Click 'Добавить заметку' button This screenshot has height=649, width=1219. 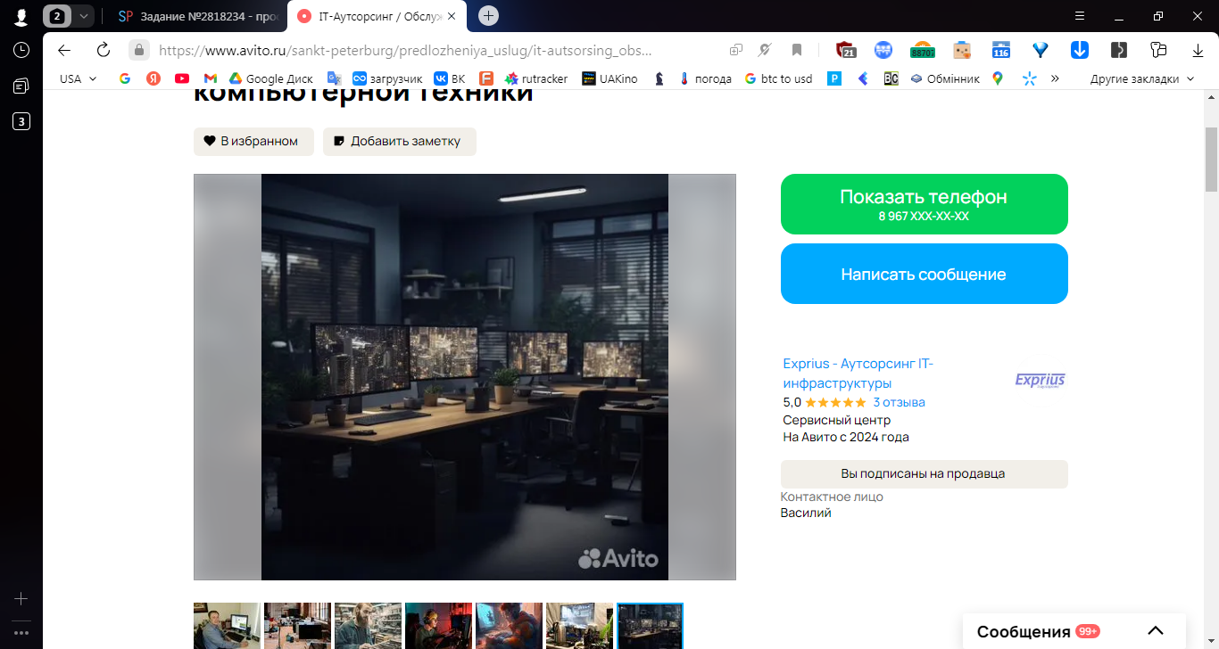click(x=399, y=141)
